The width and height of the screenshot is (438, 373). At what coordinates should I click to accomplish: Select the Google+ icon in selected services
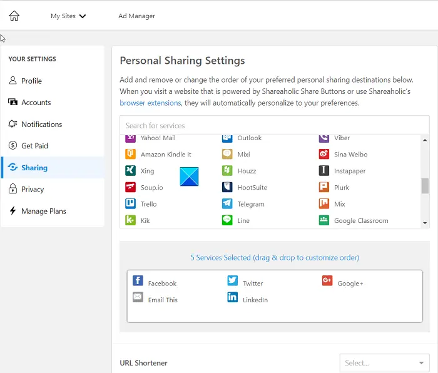pos(327,280)
